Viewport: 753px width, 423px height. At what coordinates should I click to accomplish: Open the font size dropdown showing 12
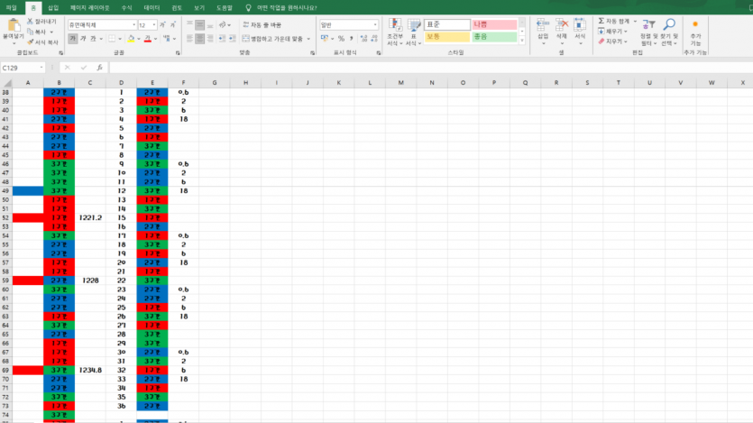(x=153, y=25)
